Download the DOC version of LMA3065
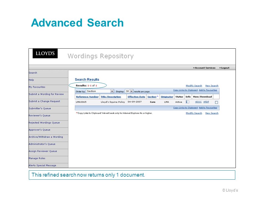Image resolution: width=266 pixels, height=199 pixels. 198,102
